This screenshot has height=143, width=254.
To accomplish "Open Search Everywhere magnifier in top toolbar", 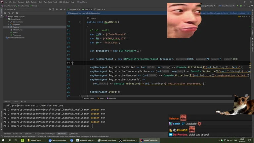I will [249, 6].
